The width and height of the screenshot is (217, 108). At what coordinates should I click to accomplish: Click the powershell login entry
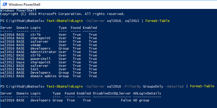click(41, 59)
